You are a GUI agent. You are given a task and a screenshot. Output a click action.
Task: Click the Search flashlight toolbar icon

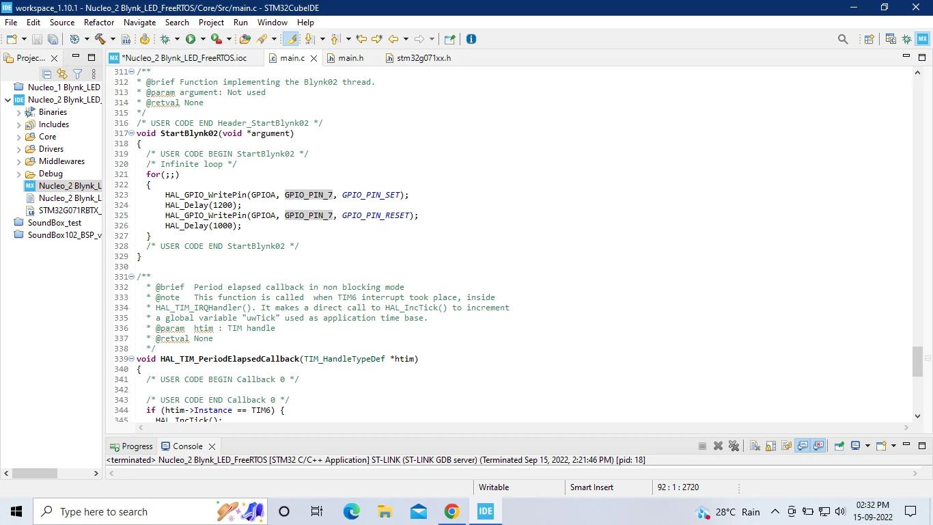pos(262,39)
